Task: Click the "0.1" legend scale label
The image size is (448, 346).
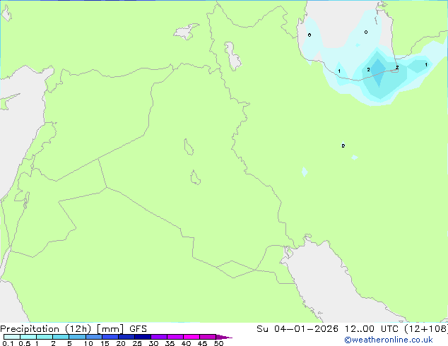Action: coord(8,343)
